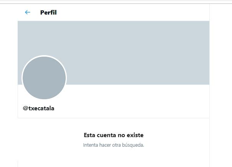The width and height of the screenshot is (232, 167).
Task: Click the "Esta cuenta no existe" heading
Action: pyautogui.click(x=113, y=135)
